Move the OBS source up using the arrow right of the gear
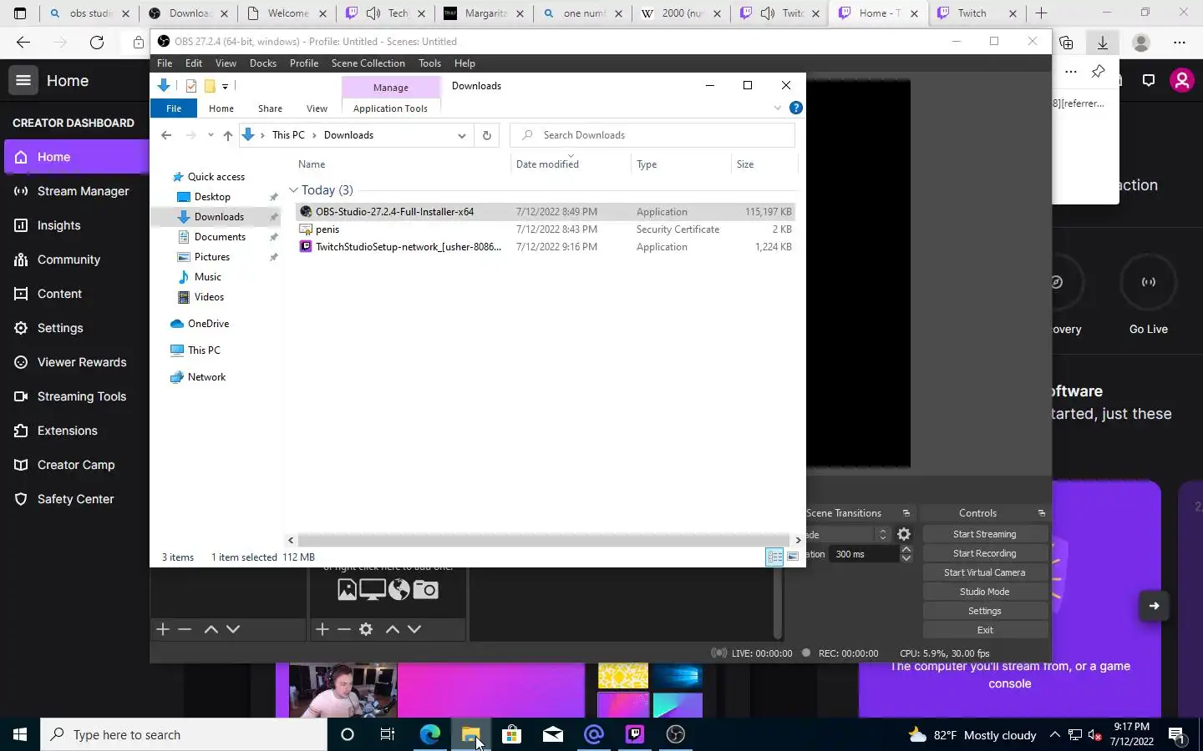Screen dimensions: 1203x751 coord(393,629)
